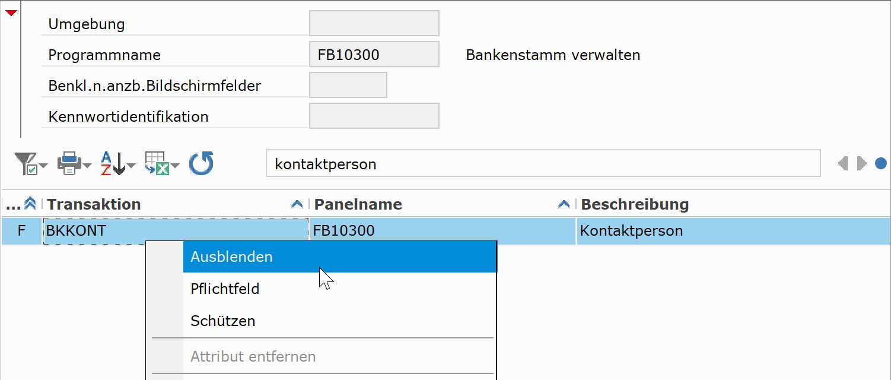Click the search field containing kontaktperson
891x380 pixels.
pos(543,163)
